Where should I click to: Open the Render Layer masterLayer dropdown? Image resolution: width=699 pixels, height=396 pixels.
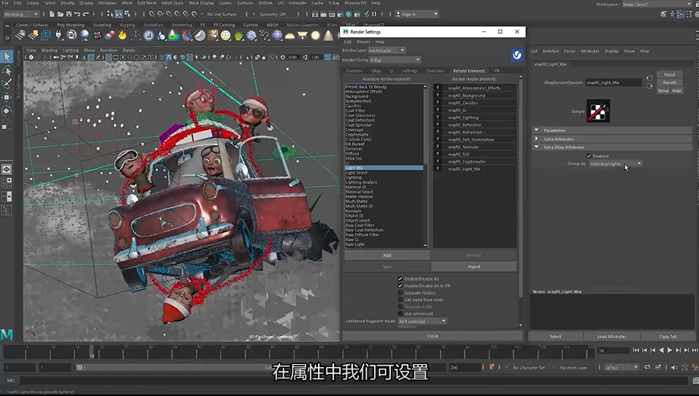[386, 51]
